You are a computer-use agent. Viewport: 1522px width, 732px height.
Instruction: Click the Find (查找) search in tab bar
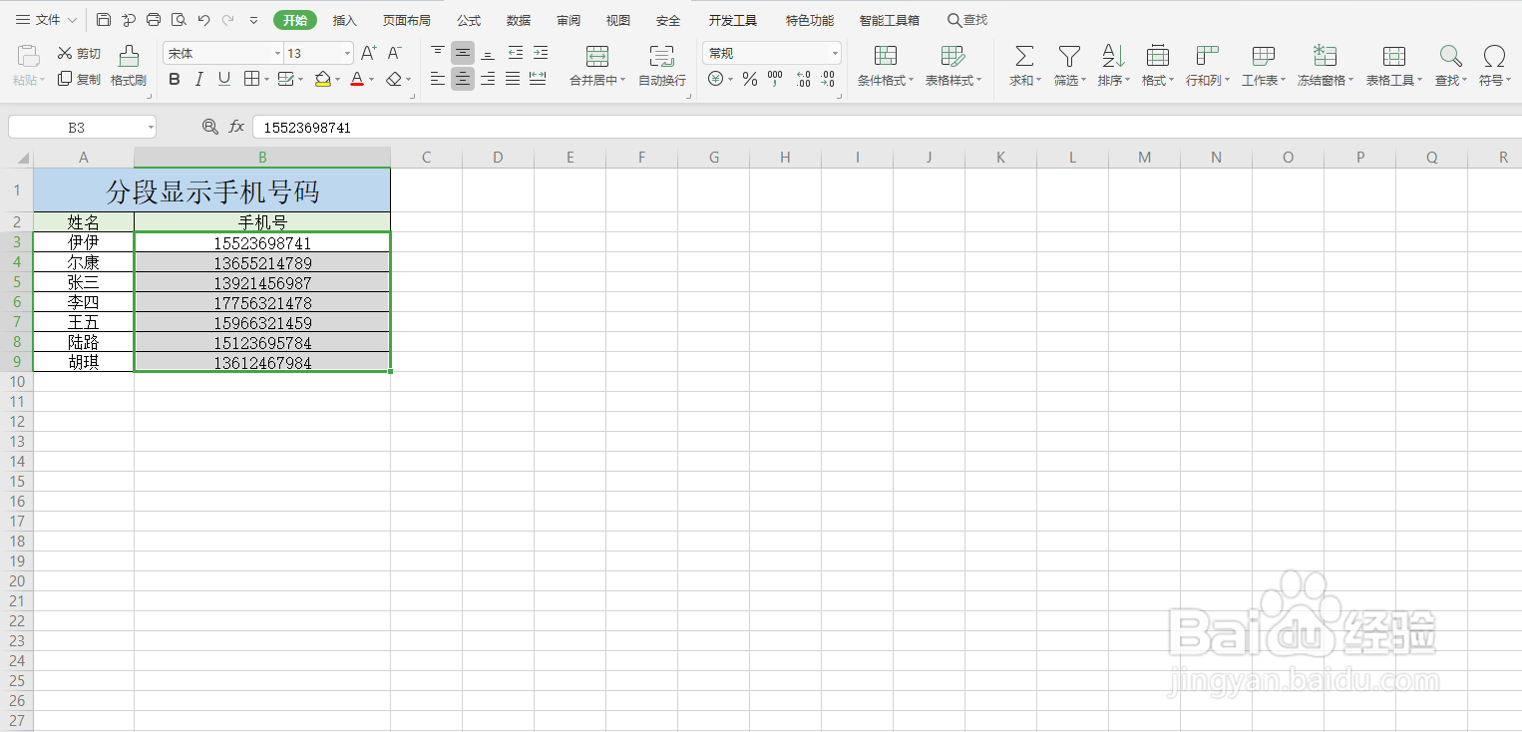click(967, 20)
